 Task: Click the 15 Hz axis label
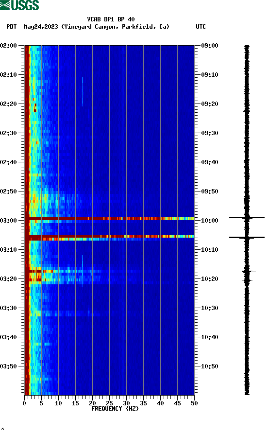(x=76, y=403)
